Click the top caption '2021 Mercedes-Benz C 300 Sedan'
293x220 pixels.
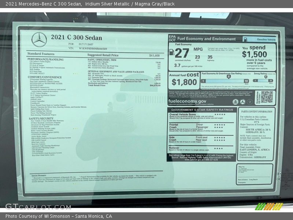coord(44,4)
